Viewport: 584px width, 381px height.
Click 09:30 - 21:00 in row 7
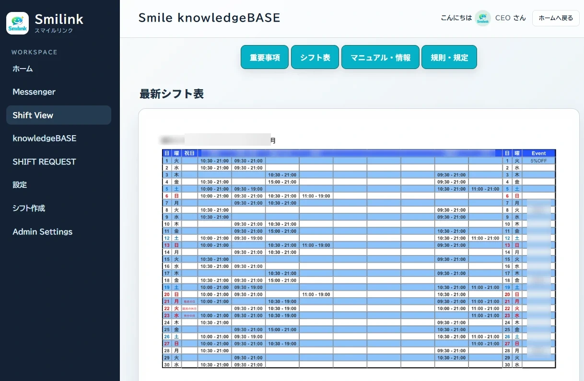(248, 203)
